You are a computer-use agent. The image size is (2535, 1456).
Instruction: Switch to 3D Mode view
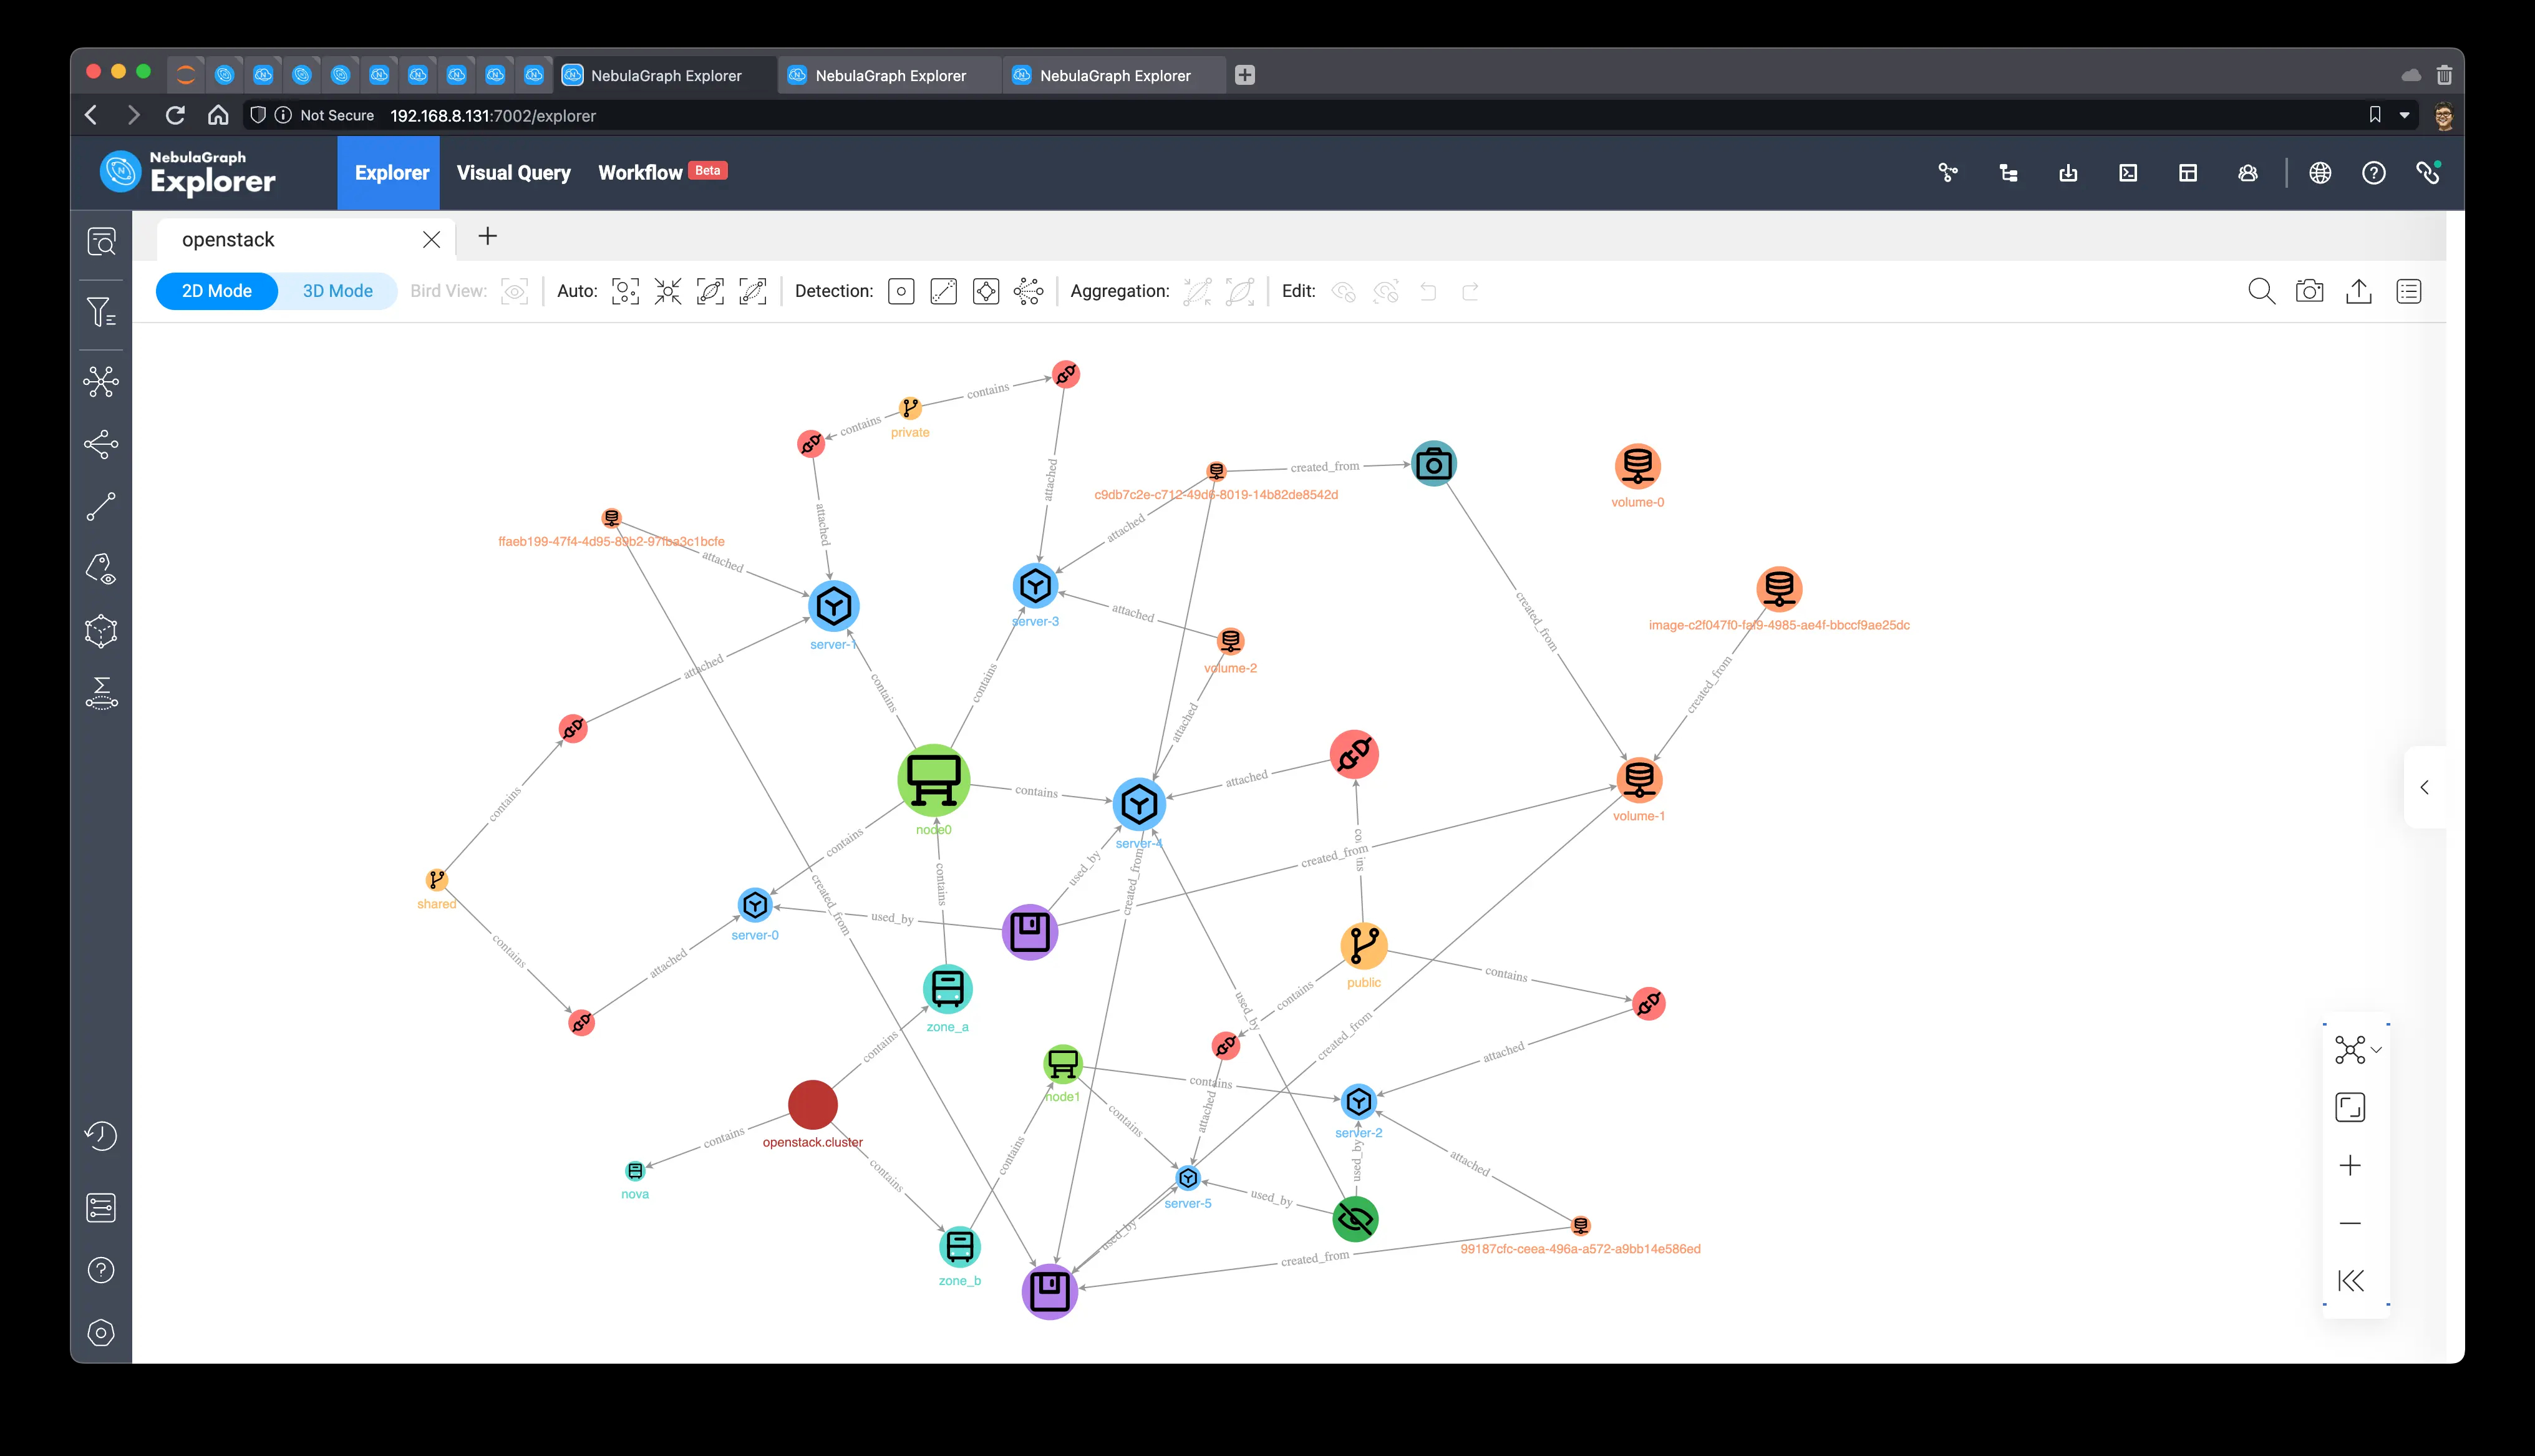(x=337, y=291)
